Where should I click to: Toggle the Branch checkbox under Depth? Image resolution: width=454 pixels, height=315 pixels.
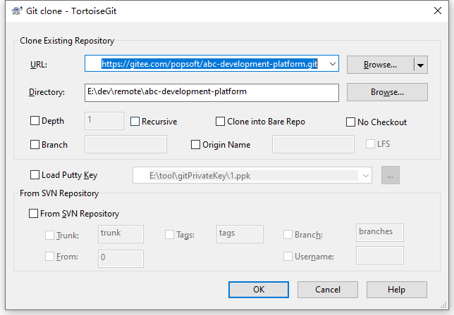(x=35, y=144)
